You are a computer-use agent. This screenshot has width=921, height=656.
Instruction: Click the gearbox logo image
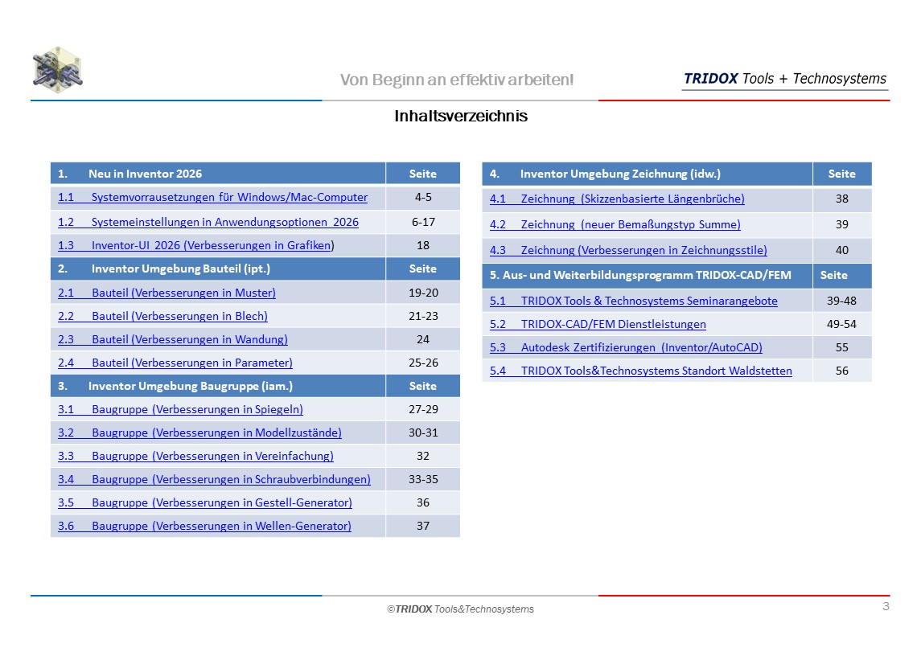[x=58, y=70]
